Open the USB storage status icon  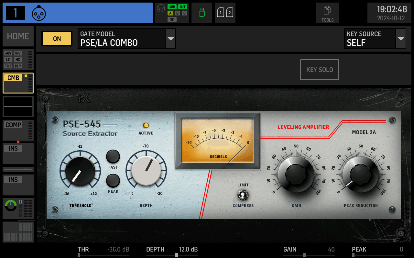tap(202, 13)
